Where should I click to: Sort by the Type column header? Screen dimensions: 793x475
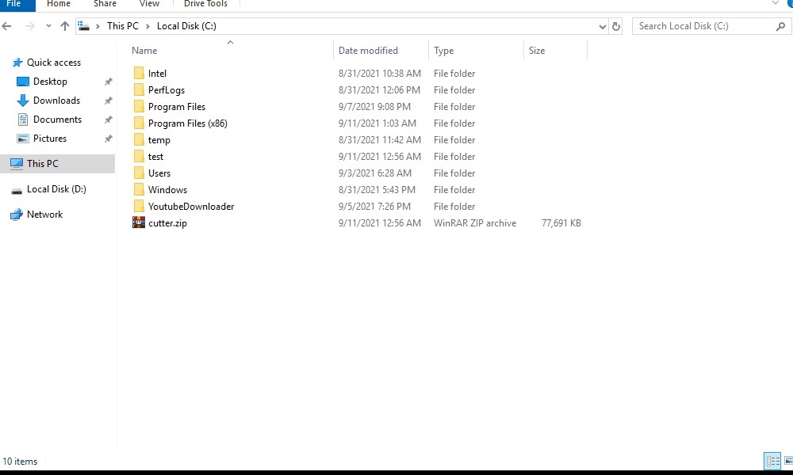tap(443, 51)
